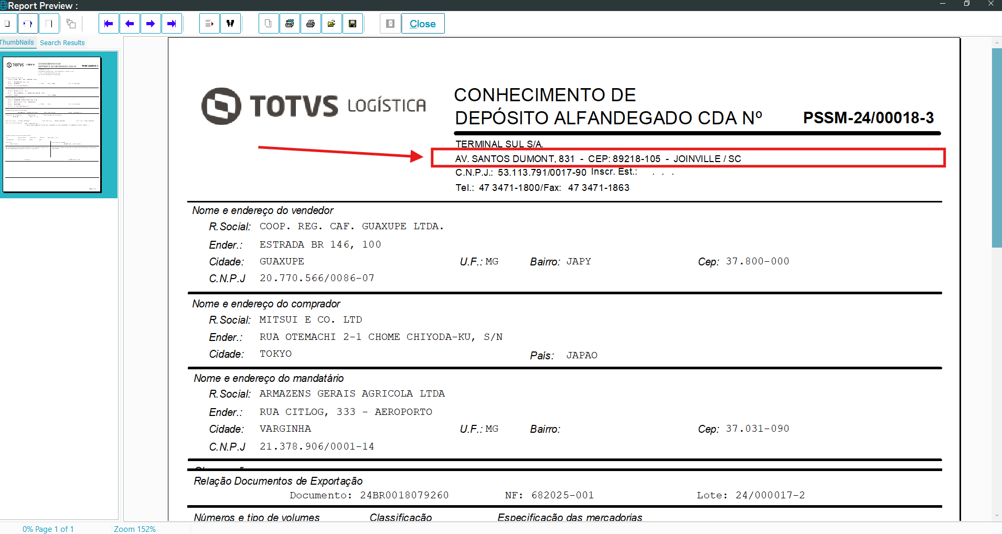Click the city value 'VARGINHA'

pos(285,429)
